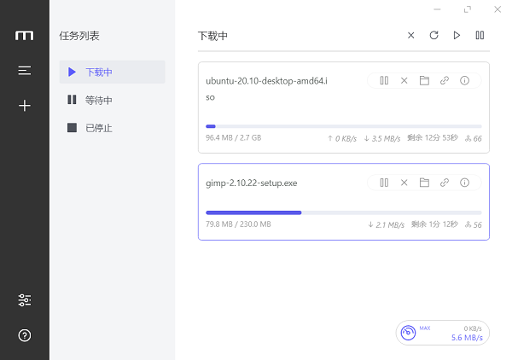Switch to the 等待中 task list
Viewport: 512px width, 360px height.
[x=112, y=100]
